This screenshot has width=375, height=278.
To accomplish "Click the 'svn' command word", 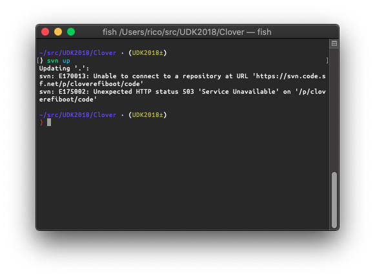I will click(x=53, y=61).
